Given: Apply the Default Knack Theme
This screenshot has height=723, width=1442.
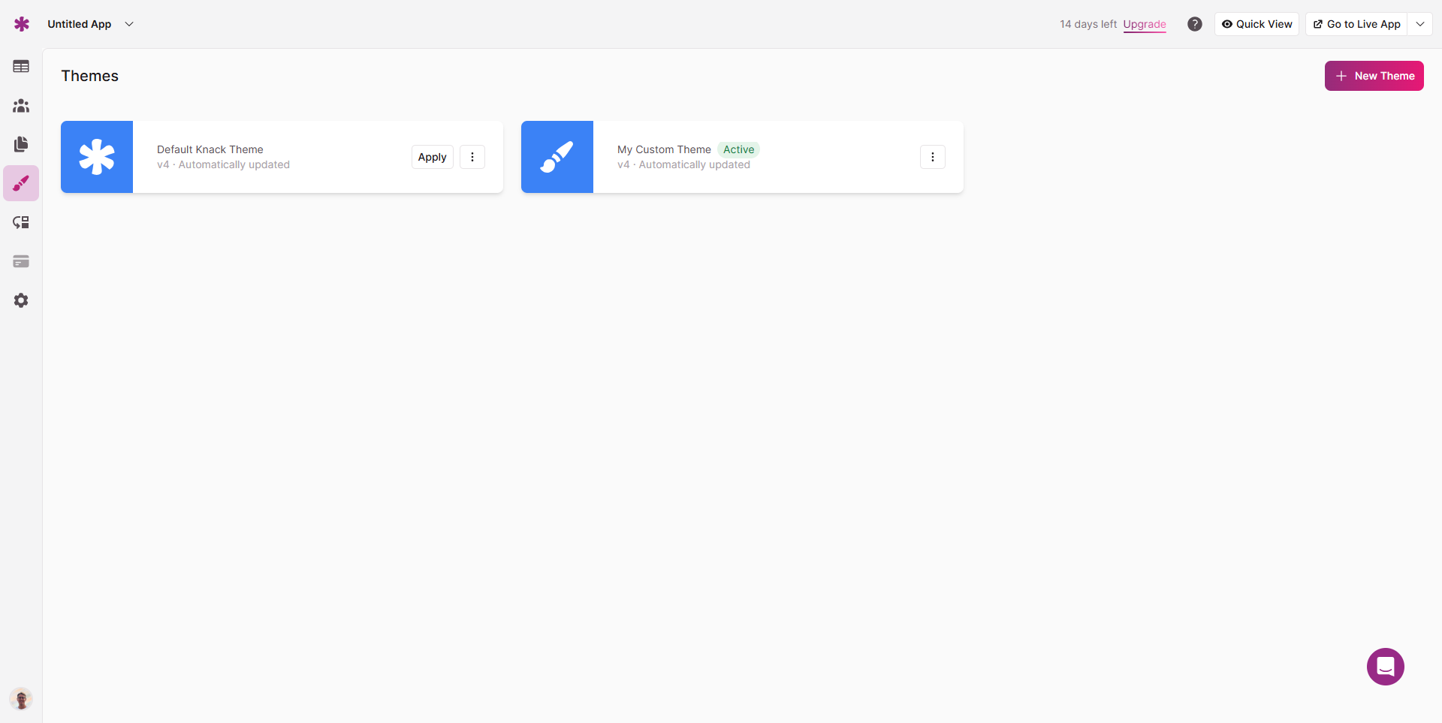Looking at the screenshot, I should coord(432,157).
